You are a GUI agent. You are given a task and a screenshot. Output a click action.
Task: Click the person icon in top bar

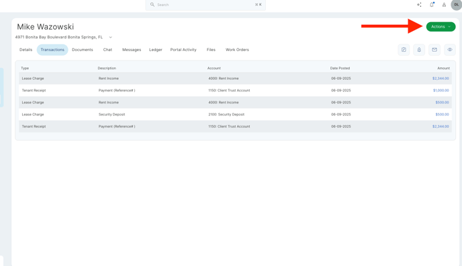[444, 5]
